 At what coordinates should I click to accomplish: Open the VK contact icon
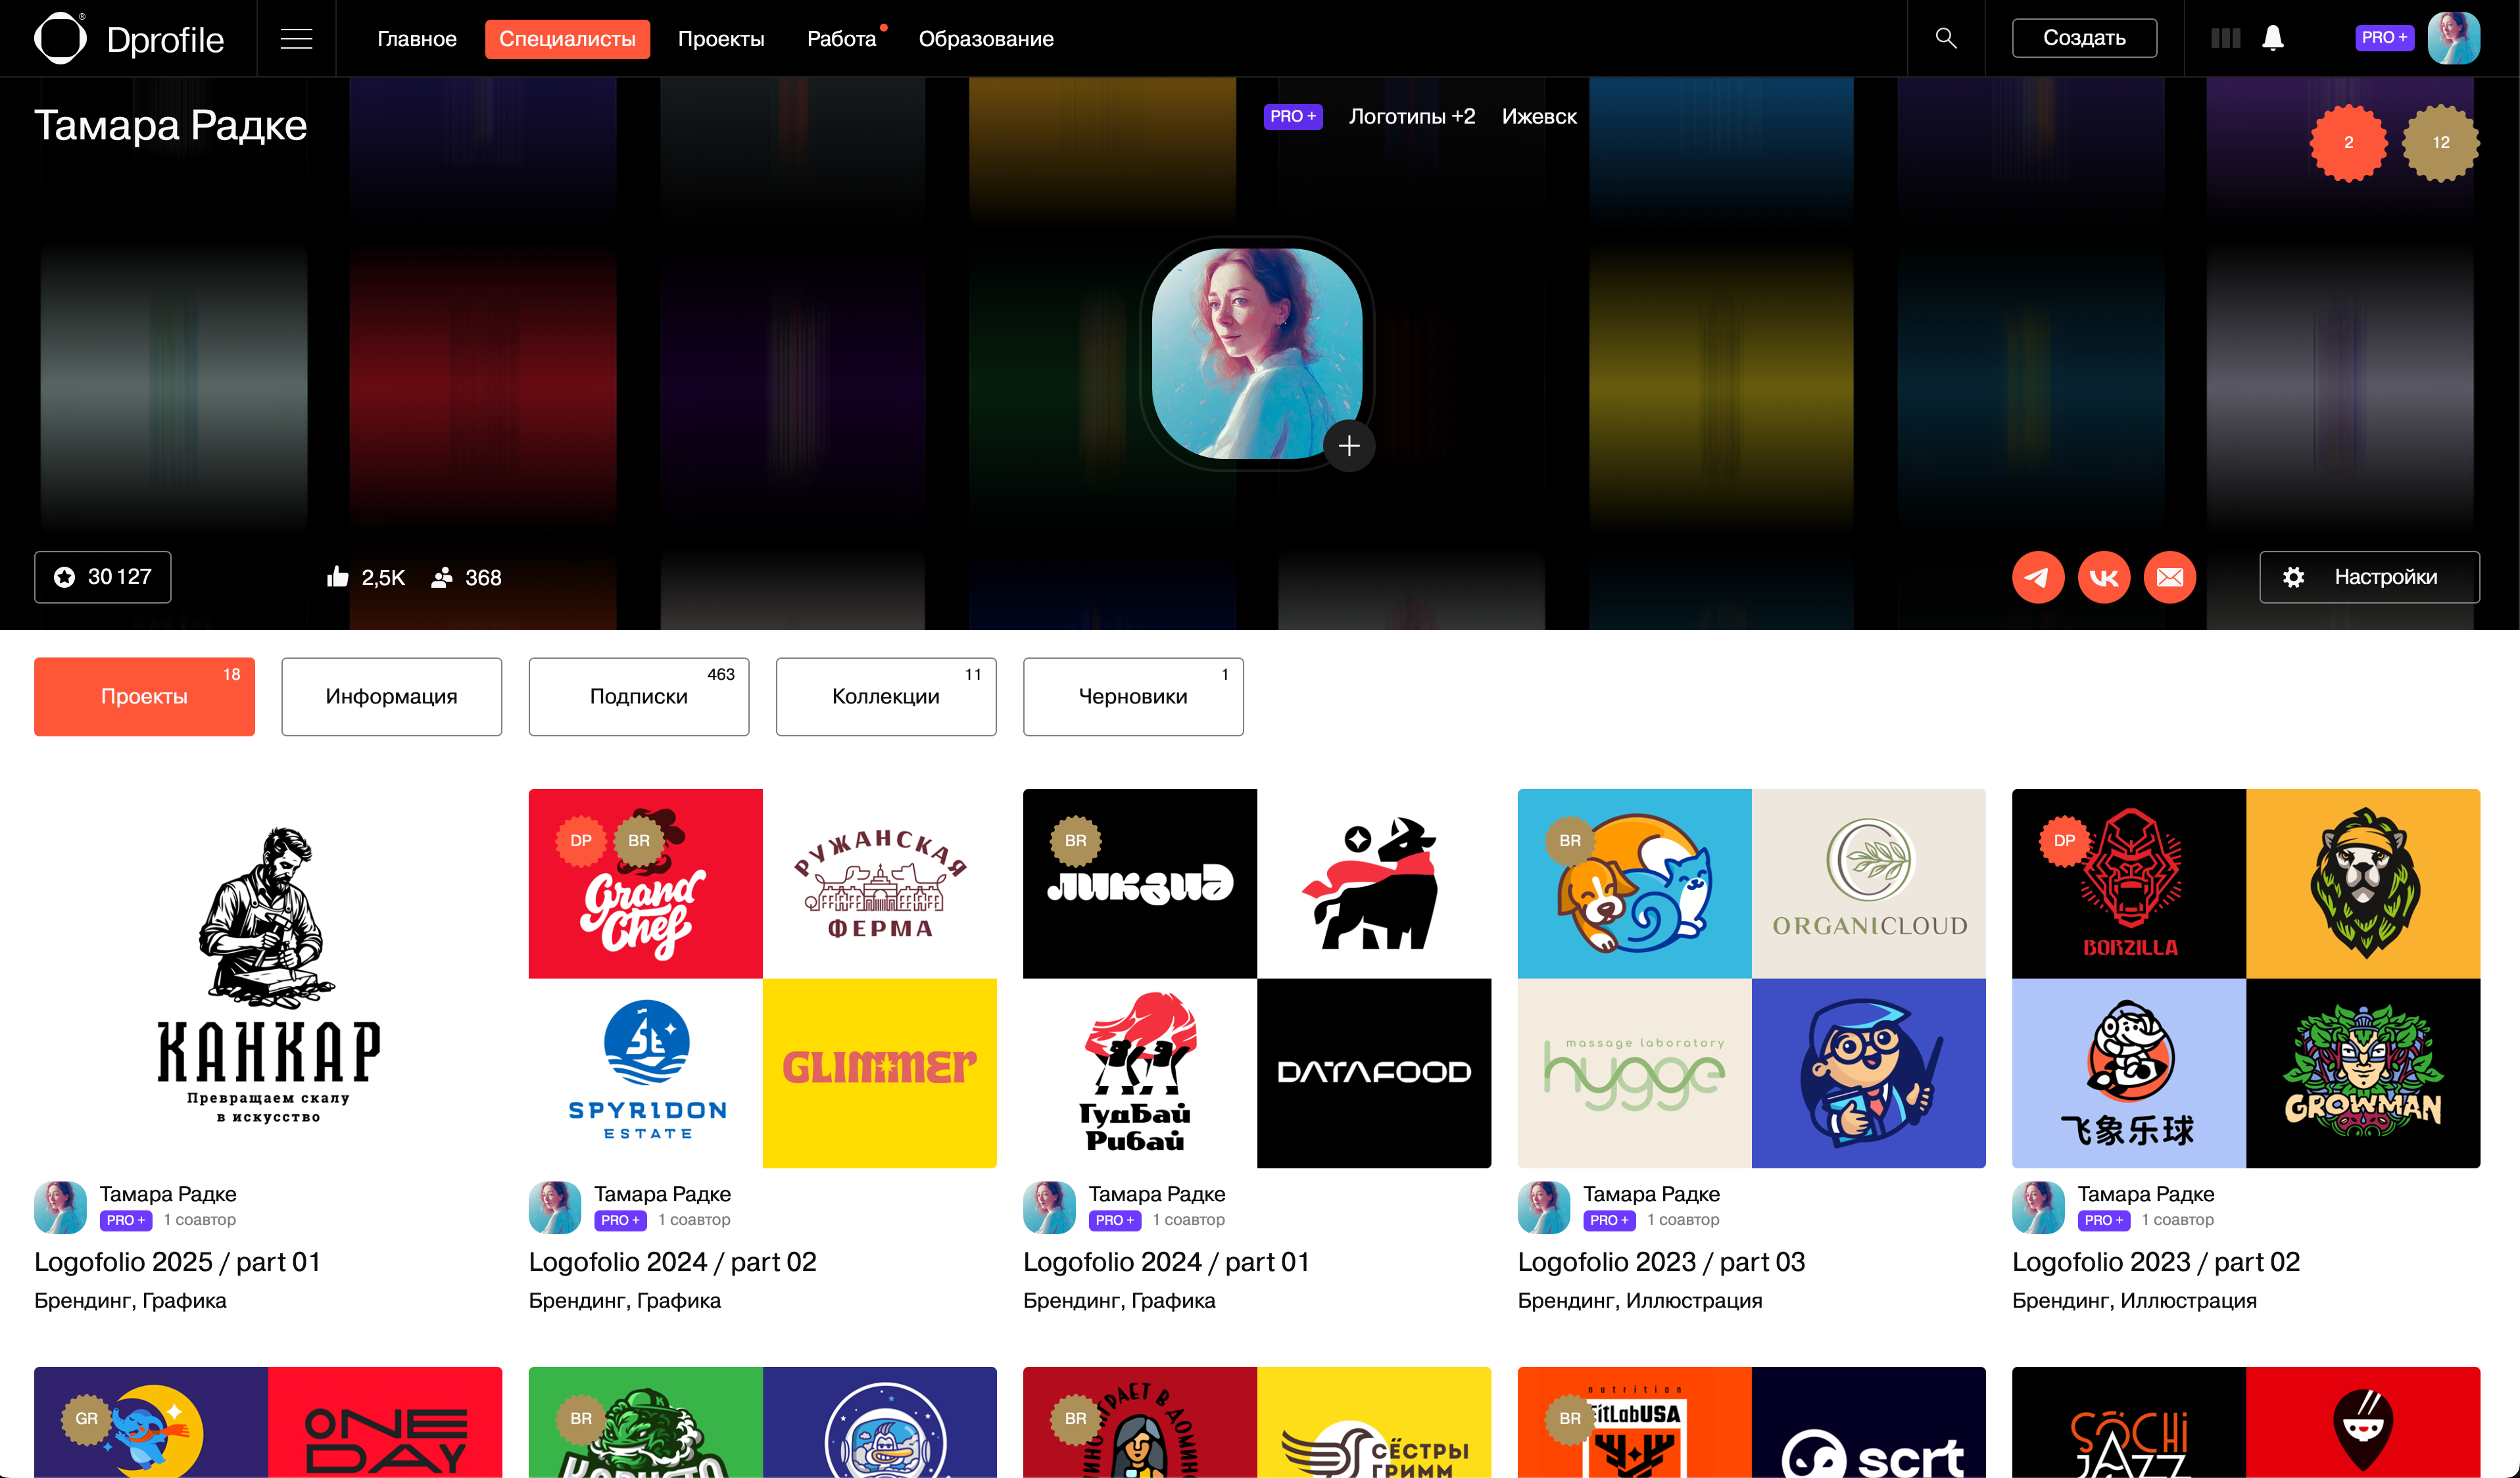2104,577
